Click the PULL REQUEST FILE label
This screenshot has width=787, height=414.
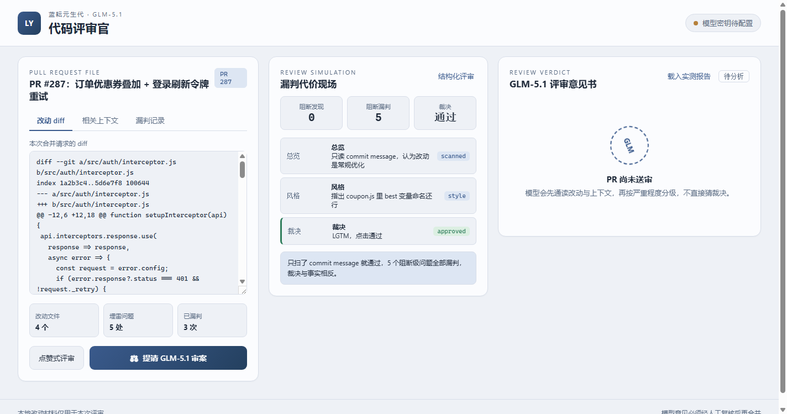pos(65,72)
